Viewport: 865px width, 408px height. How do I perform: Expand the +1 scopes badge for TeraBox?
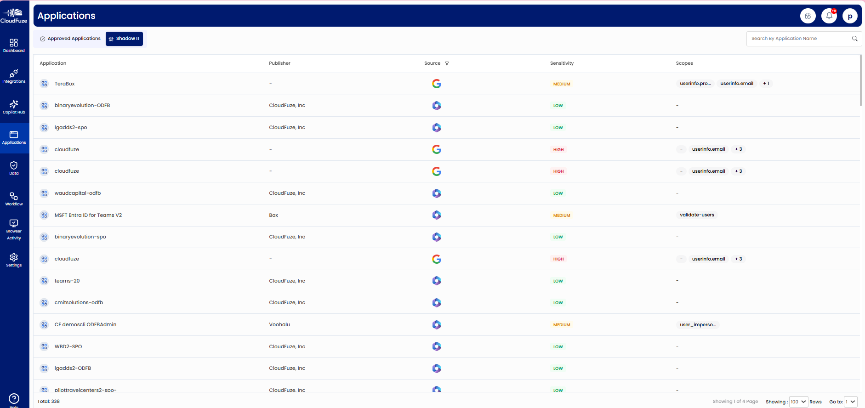[766, 84]
